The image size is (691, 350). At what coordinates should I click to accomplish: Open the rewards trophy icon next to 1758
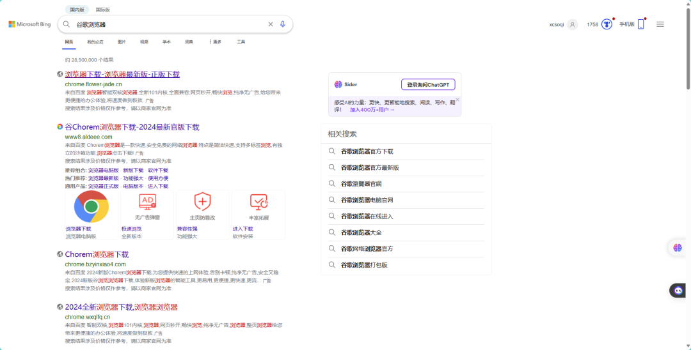(x=607, y=25)
